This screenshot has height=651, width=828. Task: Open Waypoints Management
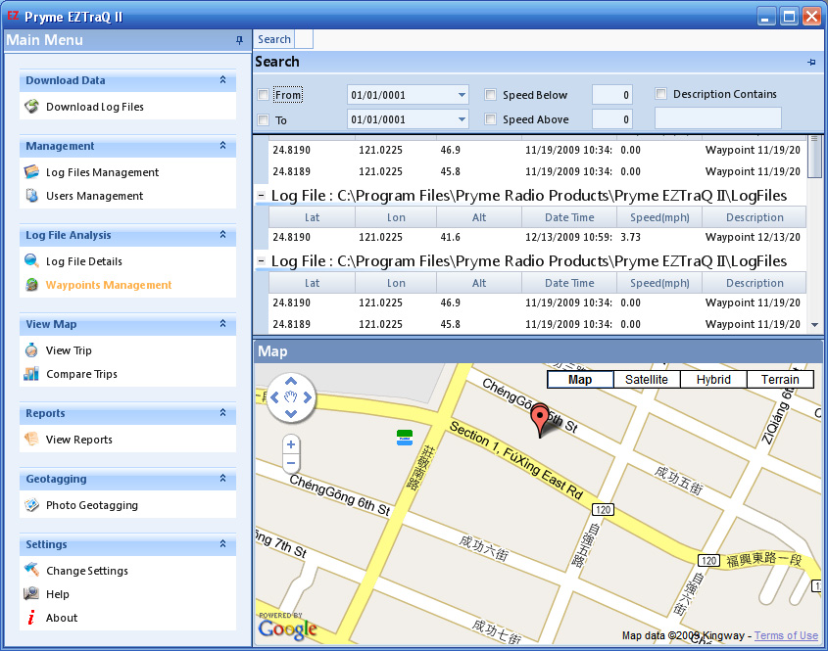coord(109,285)
